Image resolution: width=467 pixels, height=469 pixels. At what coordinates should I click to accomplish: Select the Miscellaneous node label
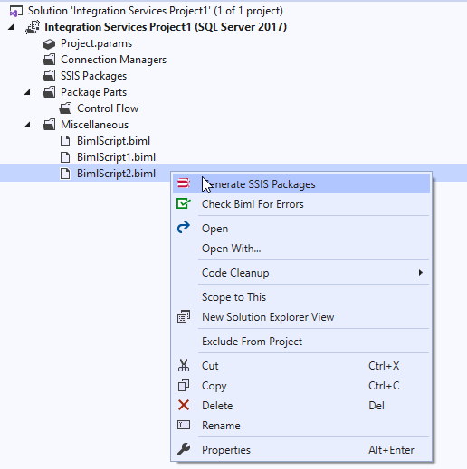click(x=94, y=125)
